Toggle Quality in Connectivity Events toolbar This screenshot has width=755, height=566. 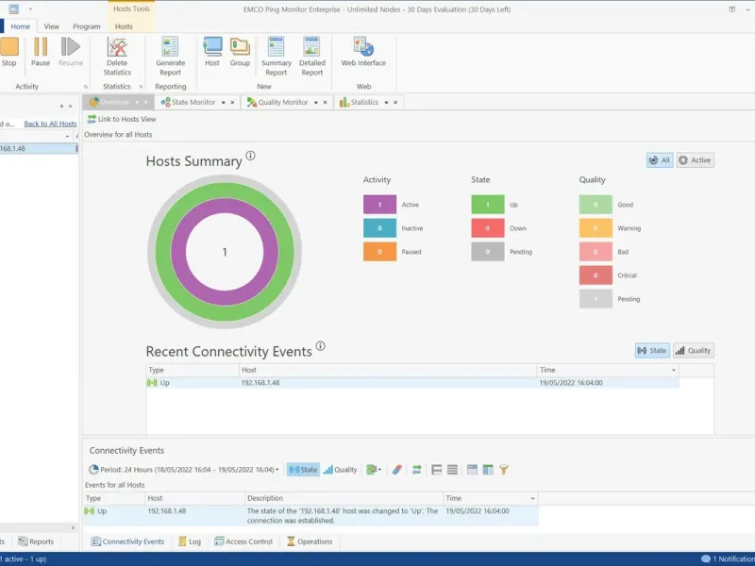[341, 470]
